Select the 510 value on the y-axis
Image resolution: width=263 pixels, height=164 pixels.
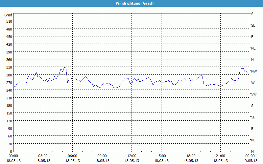[x=8, y=21]
